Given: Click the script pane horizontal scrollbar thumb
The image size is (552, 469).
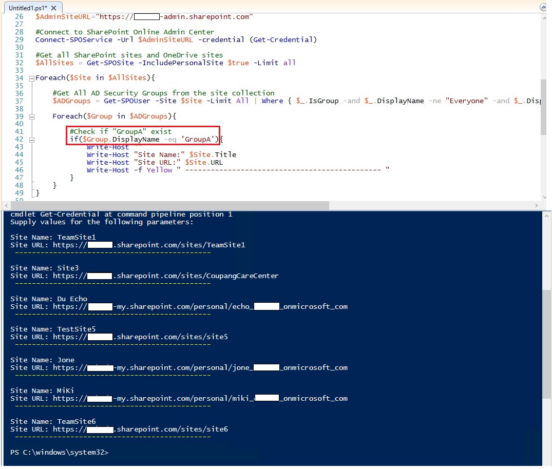Looking at the screenshot, I should 169,205.
